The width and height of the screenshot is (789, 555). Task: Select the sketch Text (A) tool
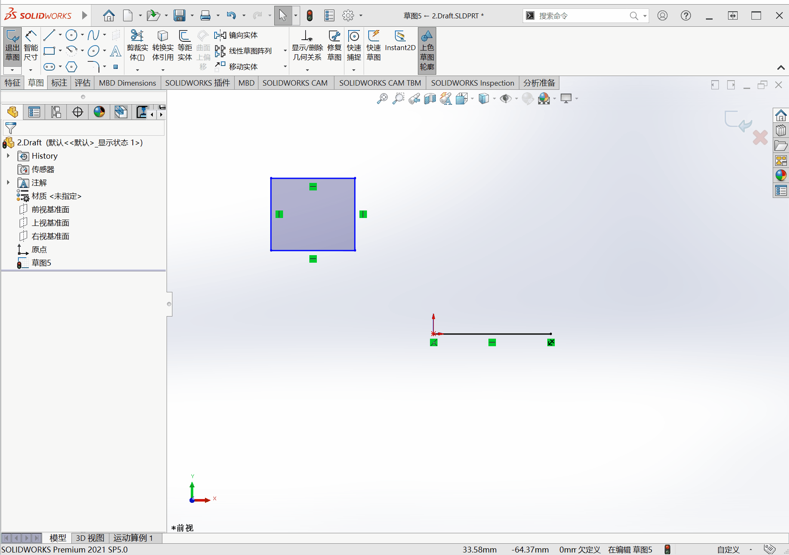point(116,51)
